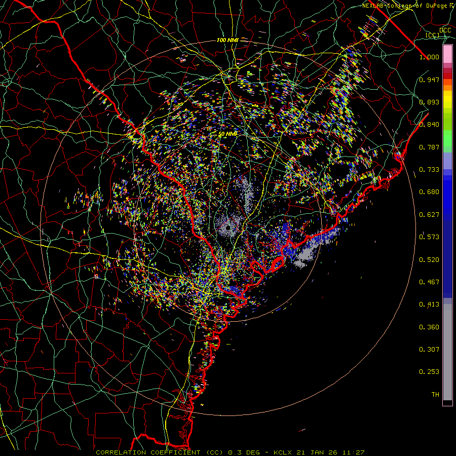Click the 0.413 color scale value

coord(429,305)
